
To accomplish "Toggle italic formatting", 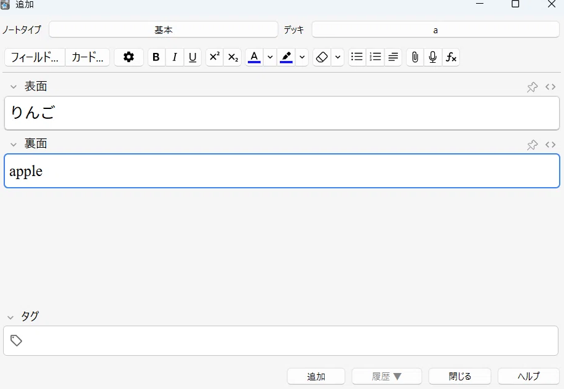I will tap(175, 57).
